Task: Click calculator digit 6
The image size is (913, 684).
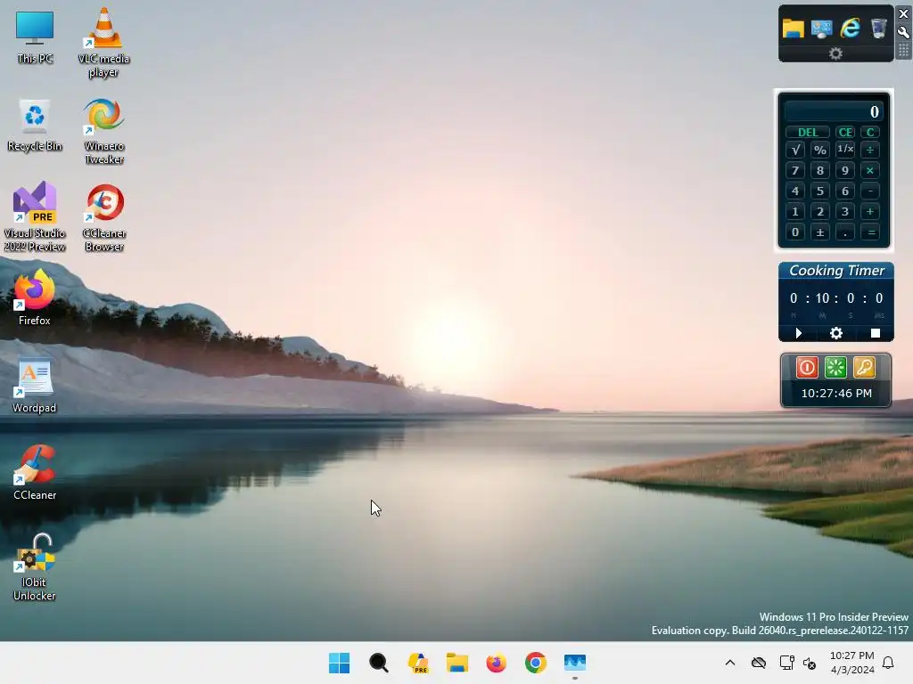Action: click(845, 191)
